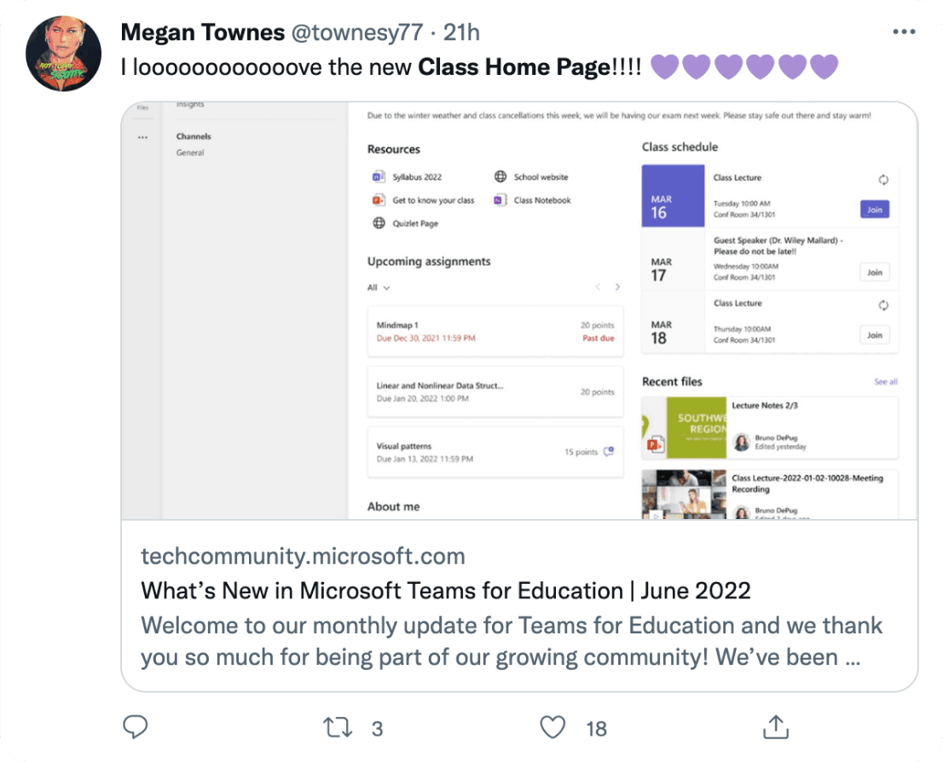The width and height of the screenshot is (943, 762).
Task: Like the tweet with heart icon
Action: pyautogui.click(x=553, y=727)
